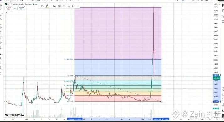This screenshot has height=122, width=224.
Task: Open drawing templates in floating toolbar
Action: 42,6
